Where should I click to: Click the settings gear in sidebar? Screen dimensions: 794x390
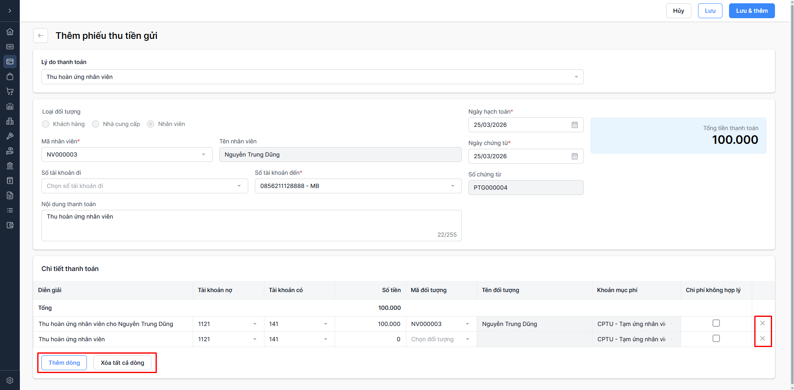(10, 380)
